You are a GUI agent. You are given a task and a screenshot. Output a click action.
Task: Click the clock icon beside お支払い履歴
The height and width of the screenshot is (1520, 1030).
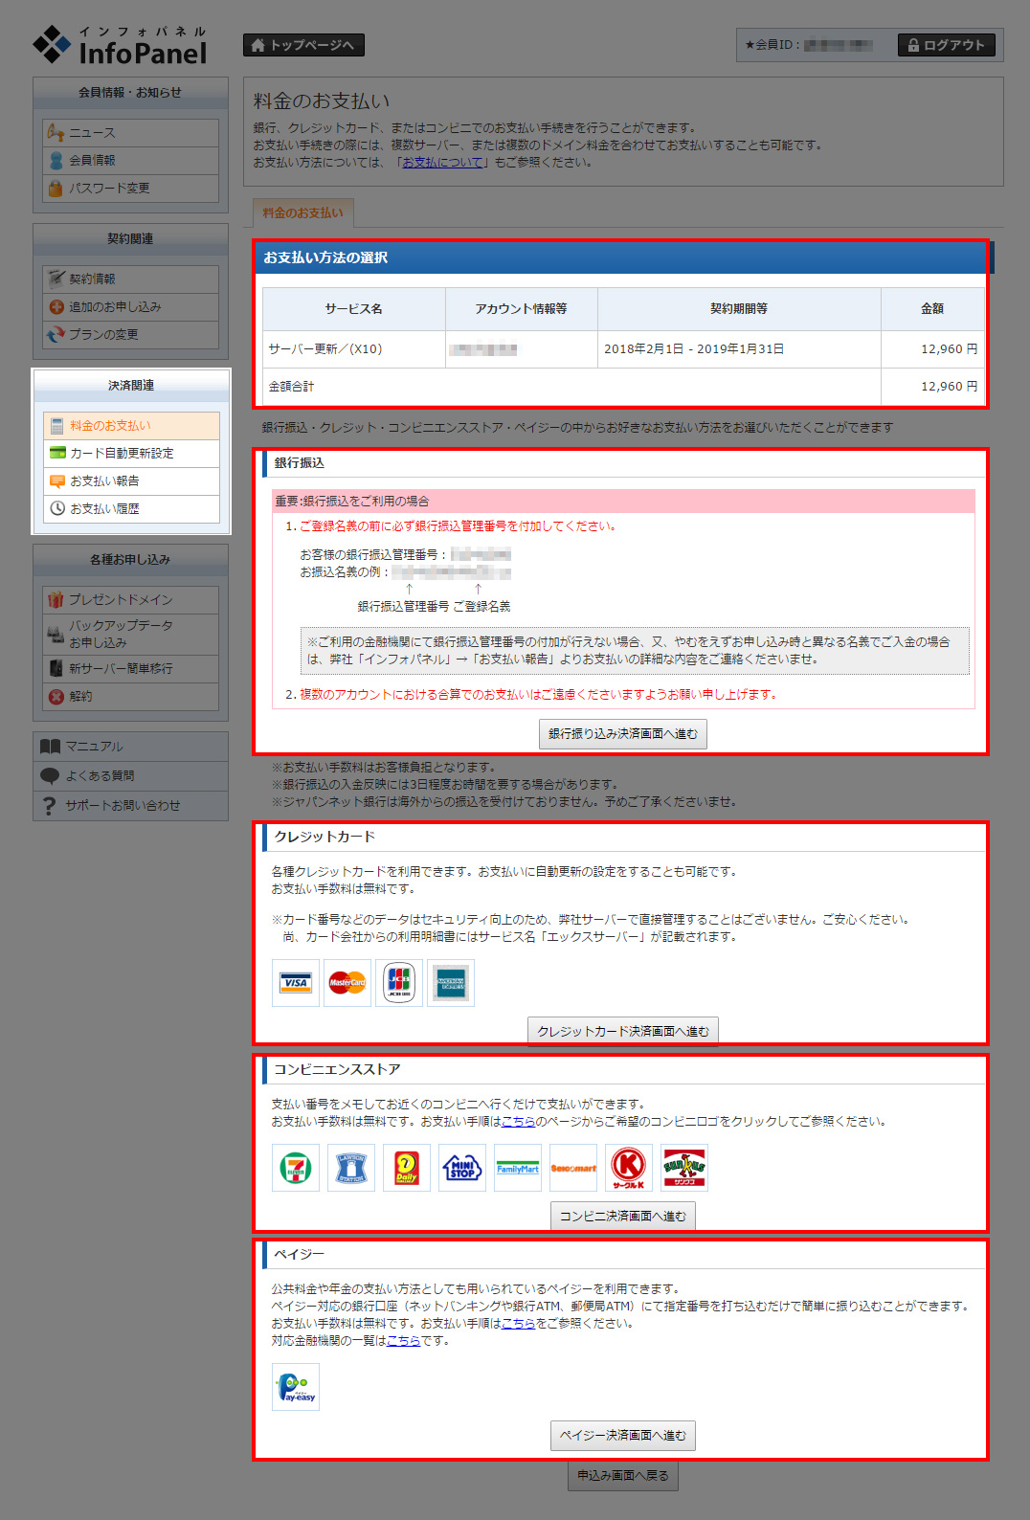coord(57,508)
